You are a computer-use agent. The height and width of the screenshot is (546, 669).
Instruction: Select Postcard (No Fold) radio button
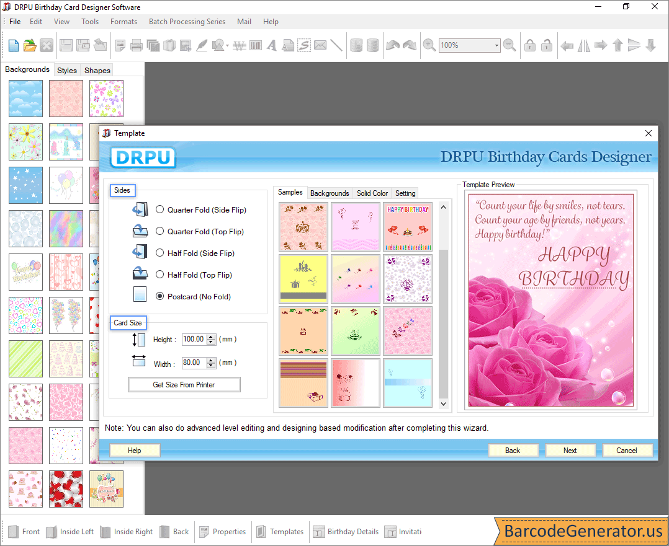159,296
